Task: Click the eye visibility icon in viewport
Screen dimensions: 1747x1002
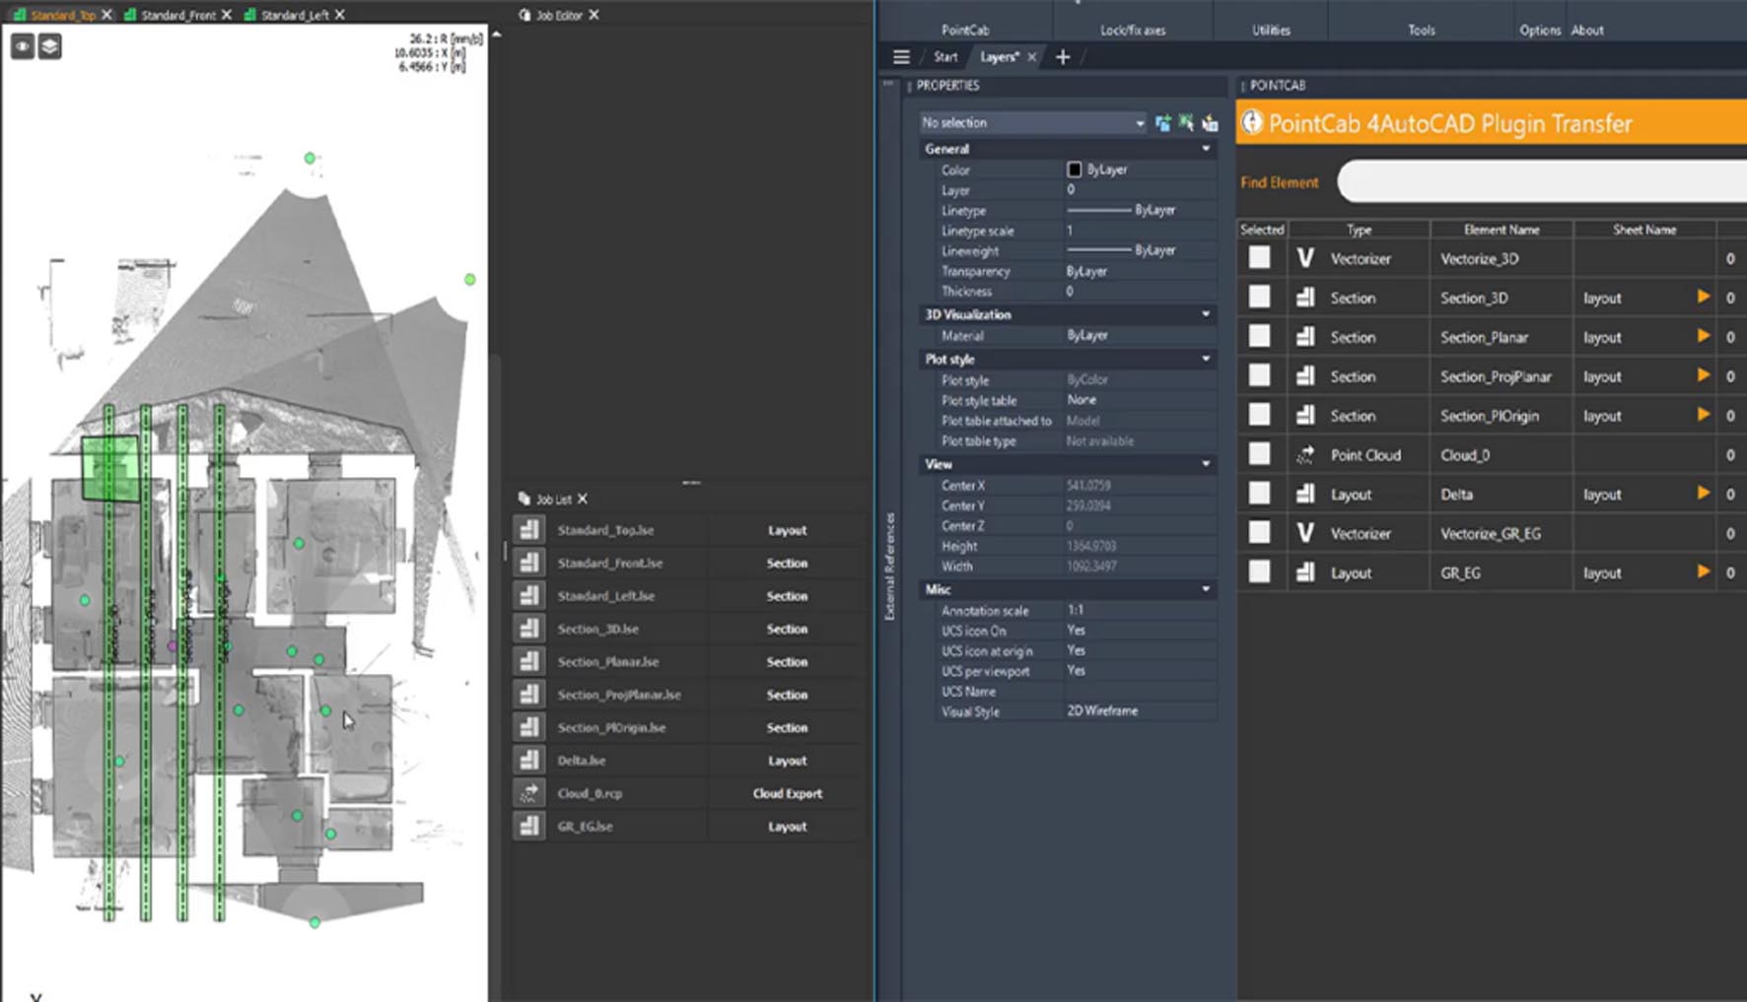Action: click(x=22, y=46)
